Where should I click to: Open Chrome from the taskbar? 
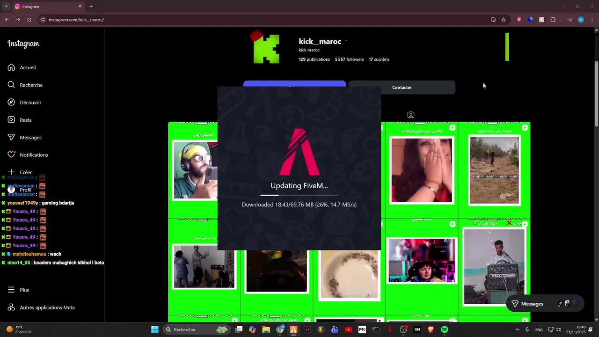coord(280,330)
